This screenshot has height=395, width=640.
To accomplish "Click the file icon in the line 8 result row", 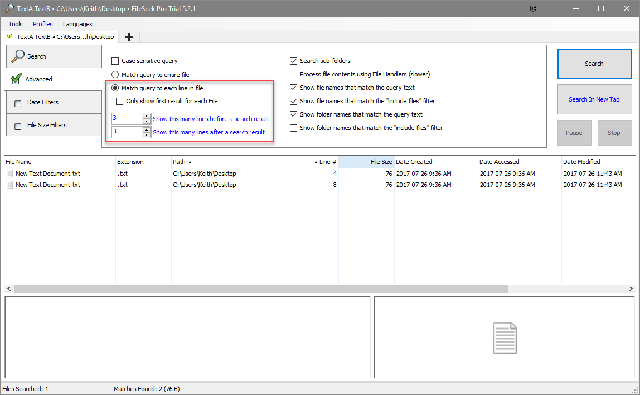I will [x=9, y=185].
